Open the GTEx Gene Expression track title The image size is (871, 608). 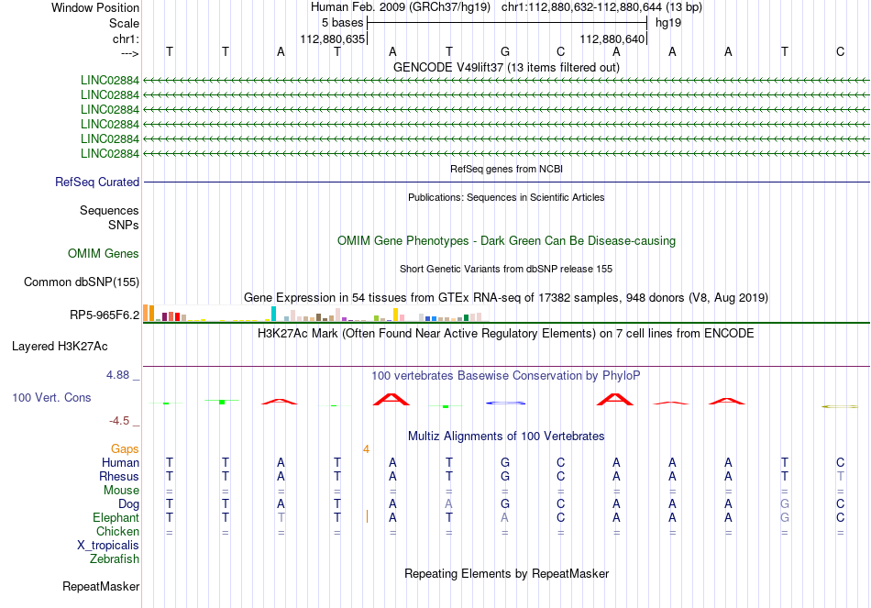506,297
